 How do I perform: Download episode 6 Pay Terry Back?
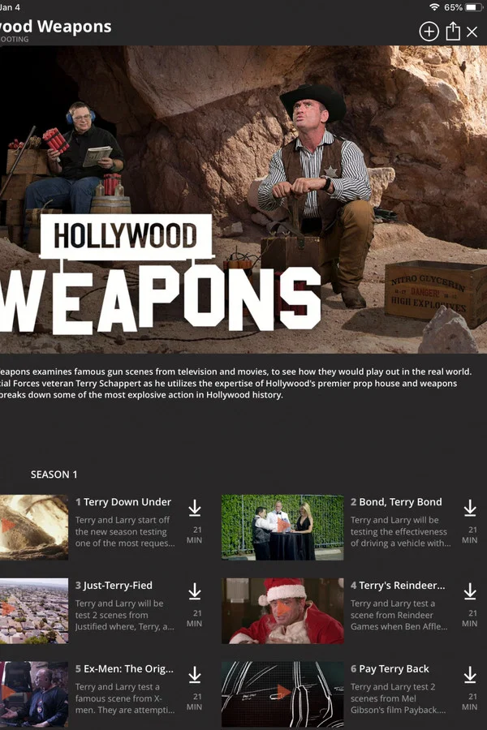pyautogui.click(x=470, y=675)
